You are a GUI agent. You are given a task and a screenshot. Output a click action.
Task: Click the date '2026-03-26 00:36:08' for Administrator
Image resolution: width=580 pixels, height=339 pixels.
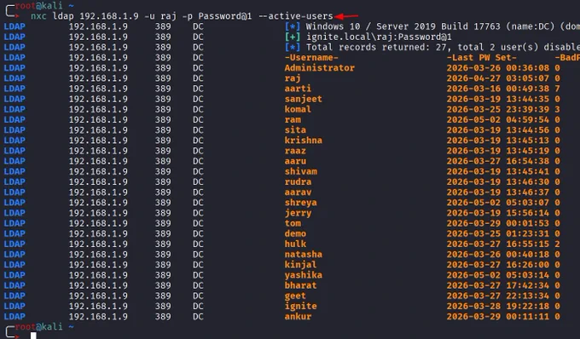click(497, 68)
